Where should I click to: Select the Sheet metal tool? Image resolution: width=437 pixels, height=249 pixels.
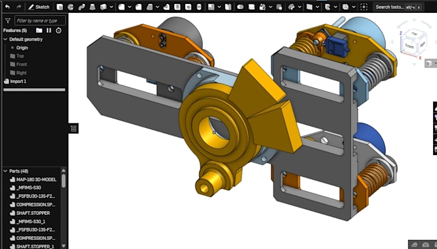[x=346, y=7]
